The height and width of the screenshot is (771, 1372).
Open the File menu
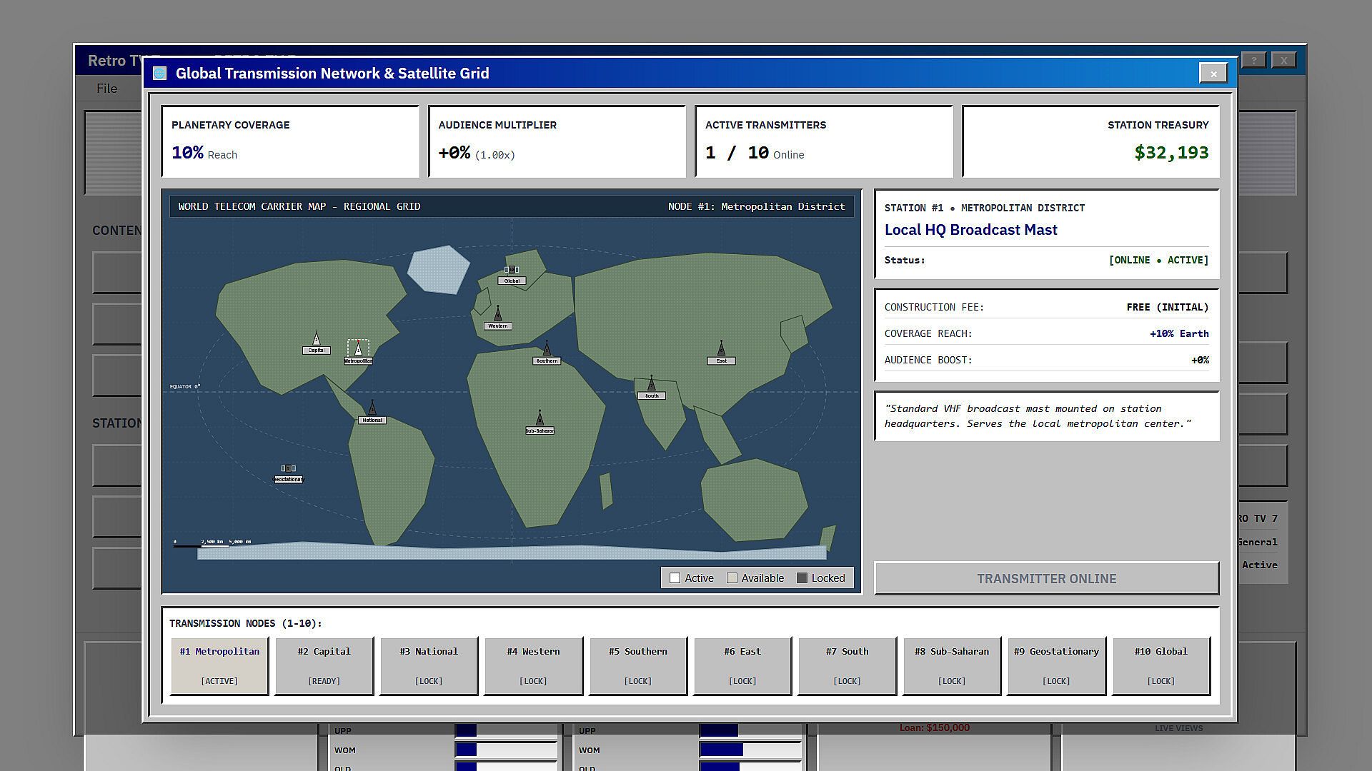point(106,89)
